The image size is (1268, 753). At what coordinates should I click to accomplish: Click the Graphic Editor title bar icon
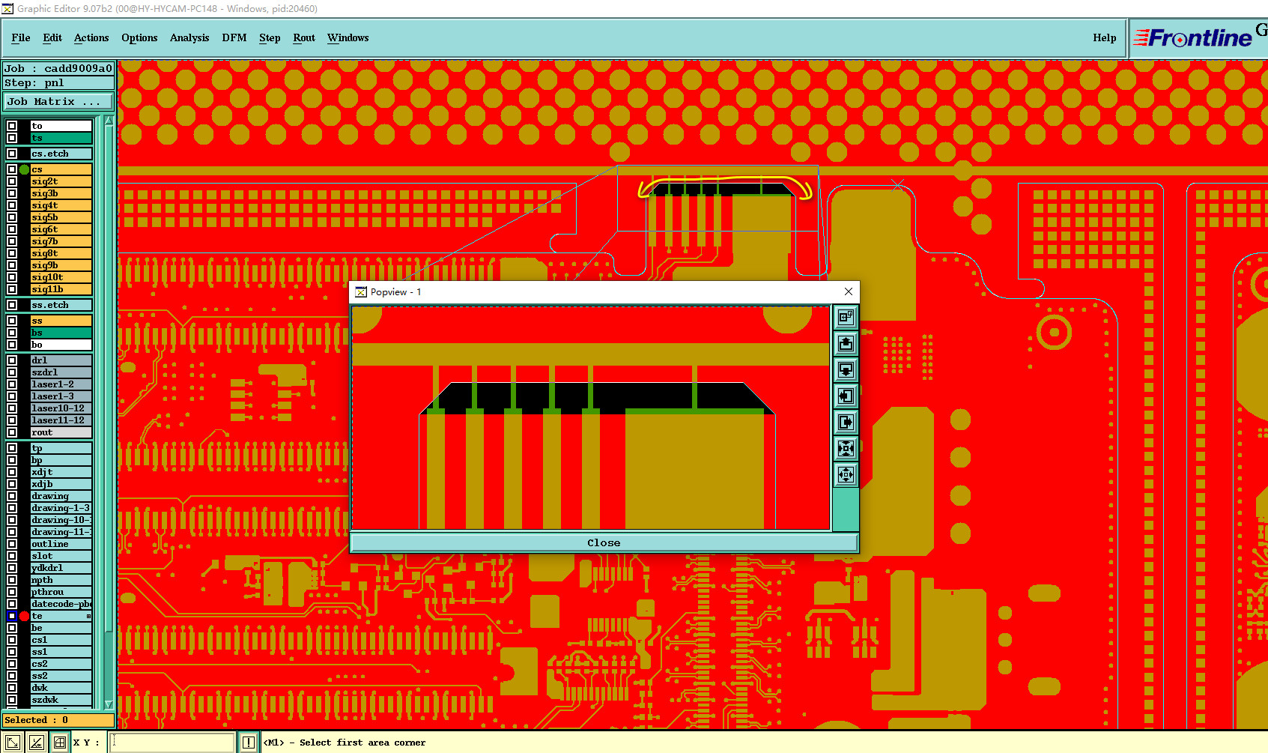pyautogui.click(x=7, y=8)
